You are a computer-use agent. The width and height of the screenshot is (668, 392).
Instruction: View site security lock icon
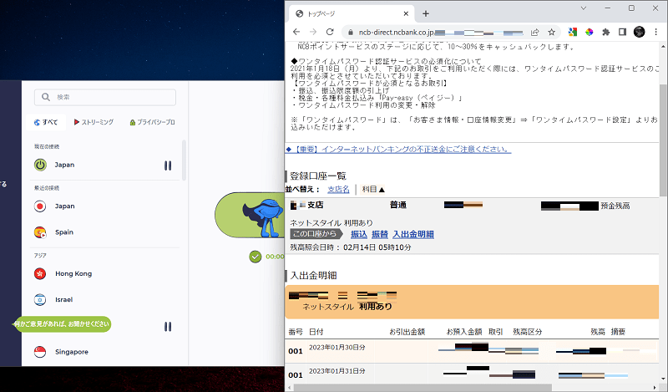pyautogui.click(x=351, y=33)
